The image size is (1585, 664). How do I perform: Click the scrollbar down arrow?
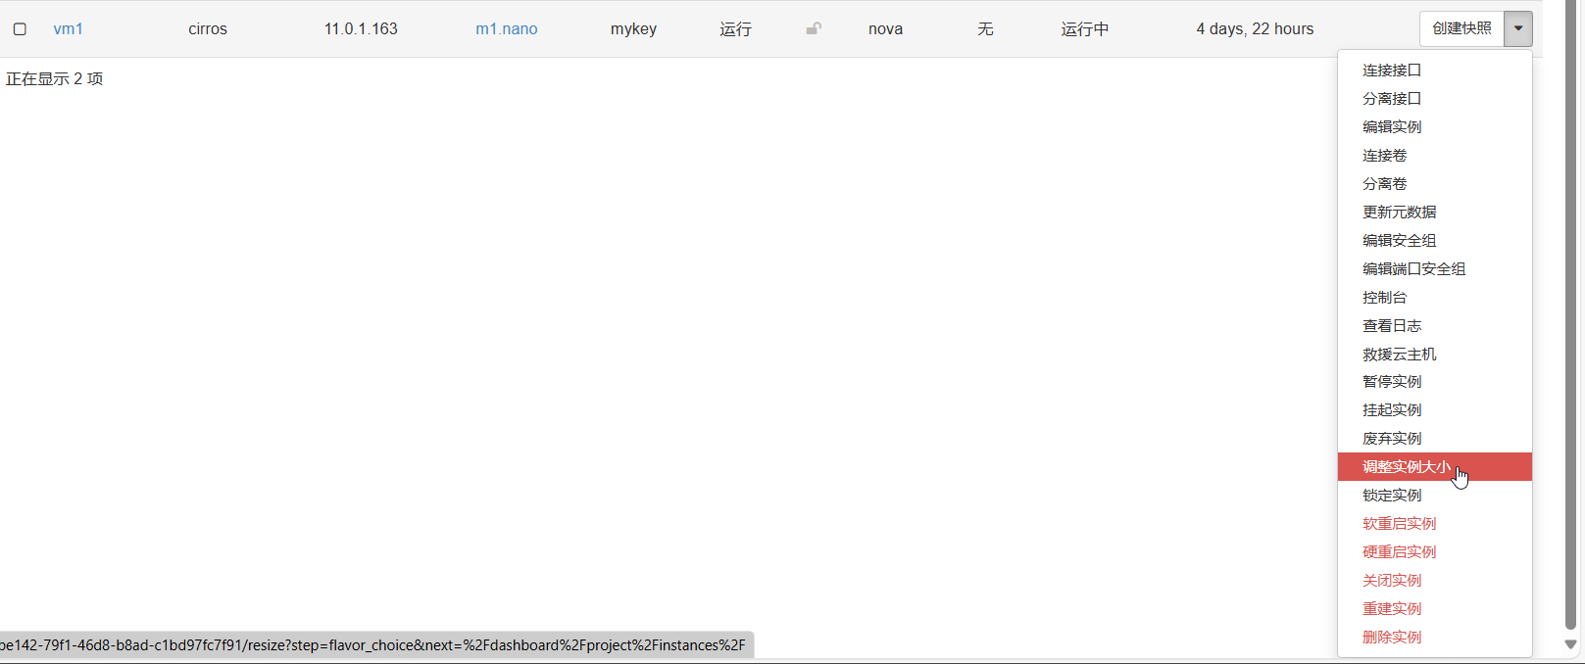click(x=1570, y=645)
